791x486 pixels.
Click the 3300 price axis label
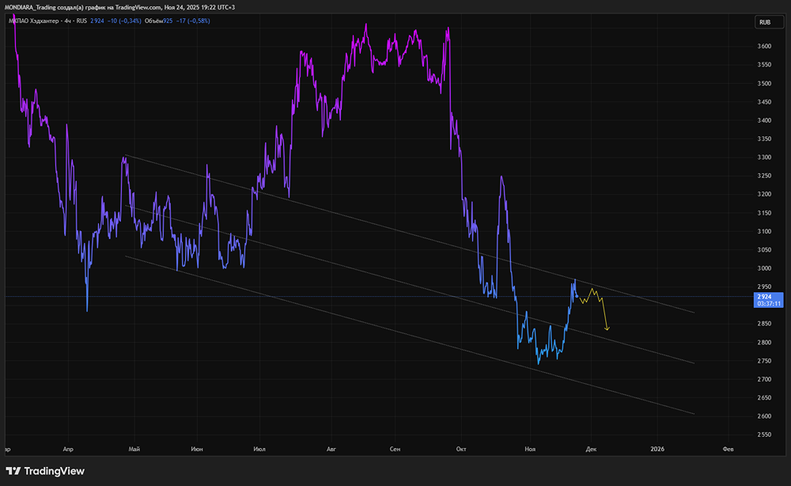764,158
